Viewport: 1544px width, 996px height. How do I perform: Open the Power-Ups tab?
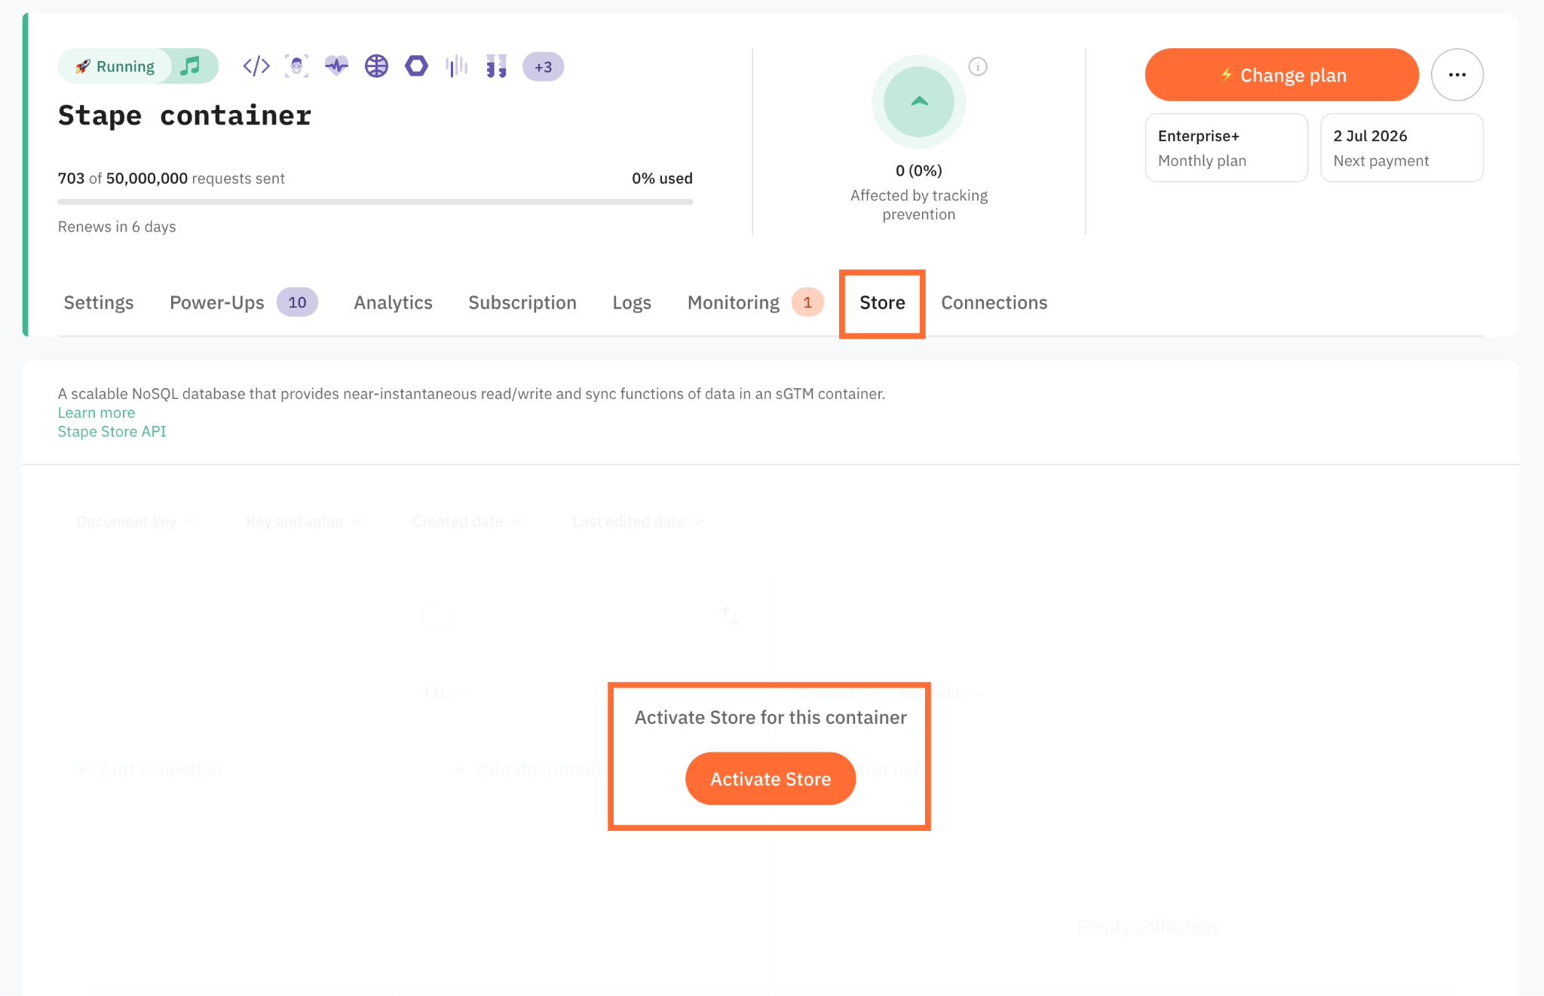pyautogui.click(x=244, y=302)
